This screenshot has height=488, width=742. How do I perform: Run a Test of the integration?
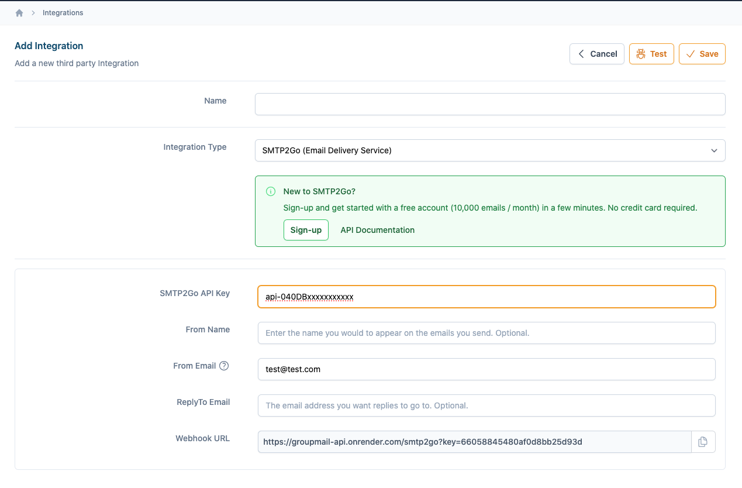[x=651, y=53]
